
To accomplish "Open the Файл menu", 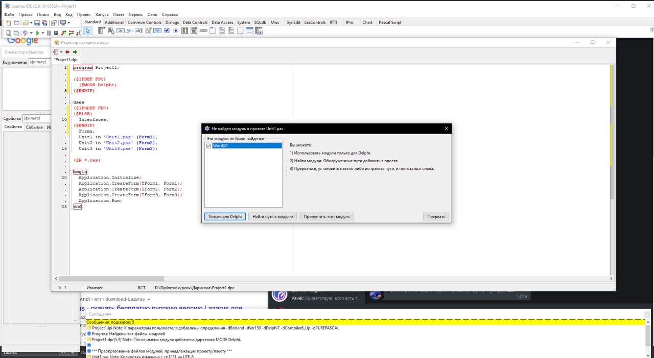I will pos(9,15).
